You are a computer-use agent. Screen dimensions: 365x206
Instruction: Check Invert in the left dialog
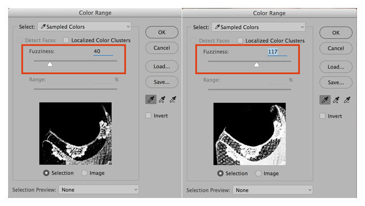point(148,116)
